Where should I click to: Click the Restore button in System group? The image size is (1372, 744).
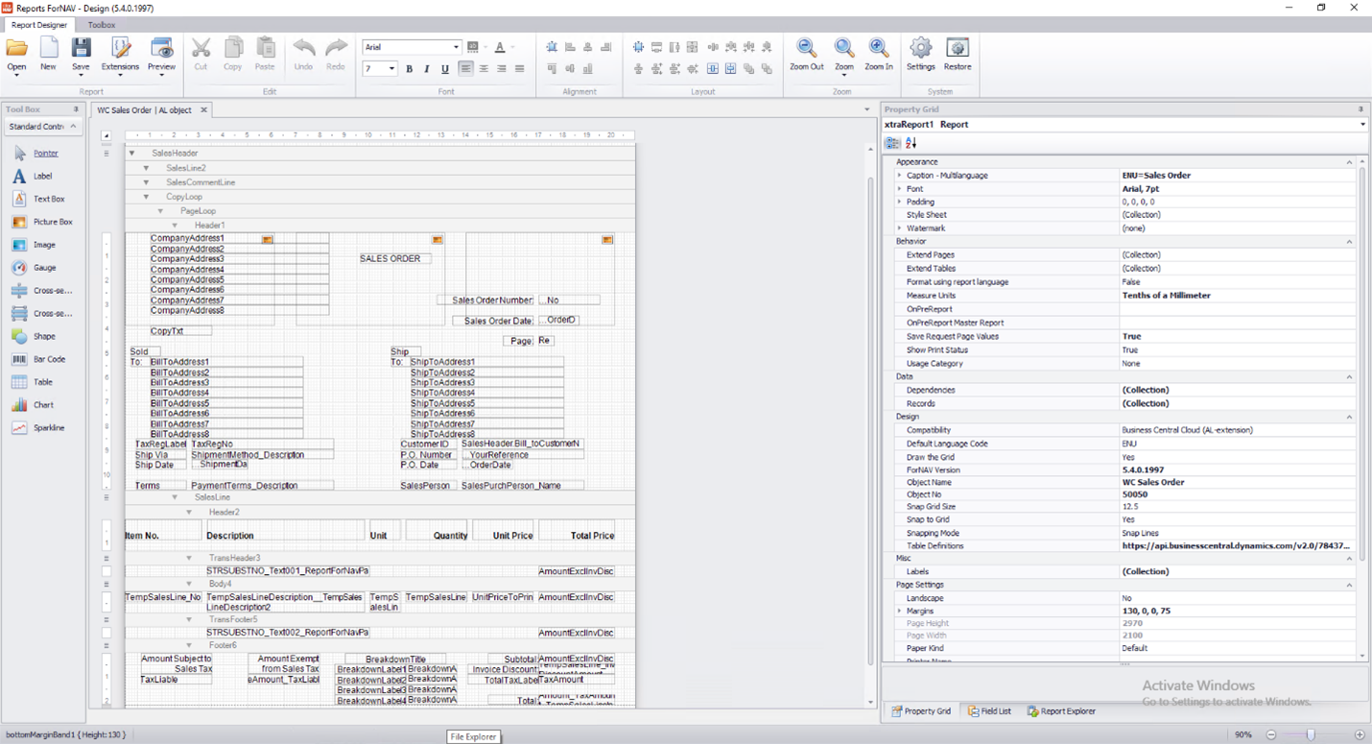point(957,55)
